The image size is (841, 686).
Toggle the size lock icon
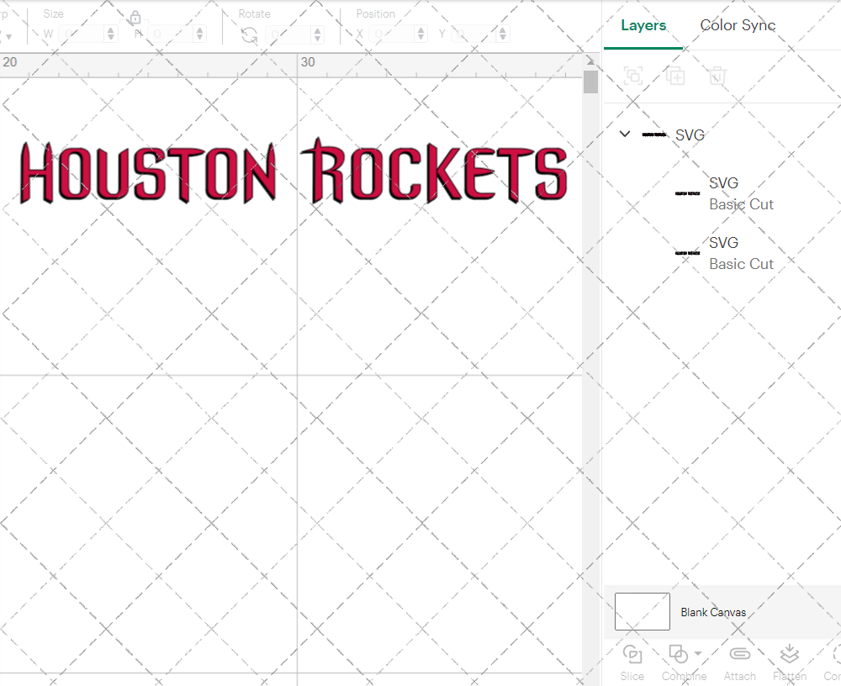pyautogui.click(x=135, y=18)
